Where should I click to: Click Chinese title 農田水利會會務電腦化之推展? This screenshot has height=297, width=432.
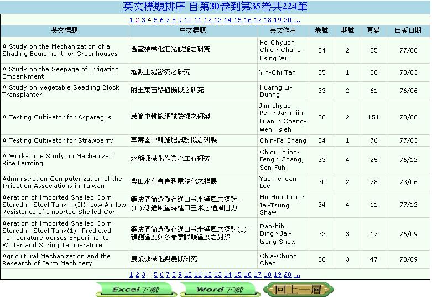coord(174,181)
